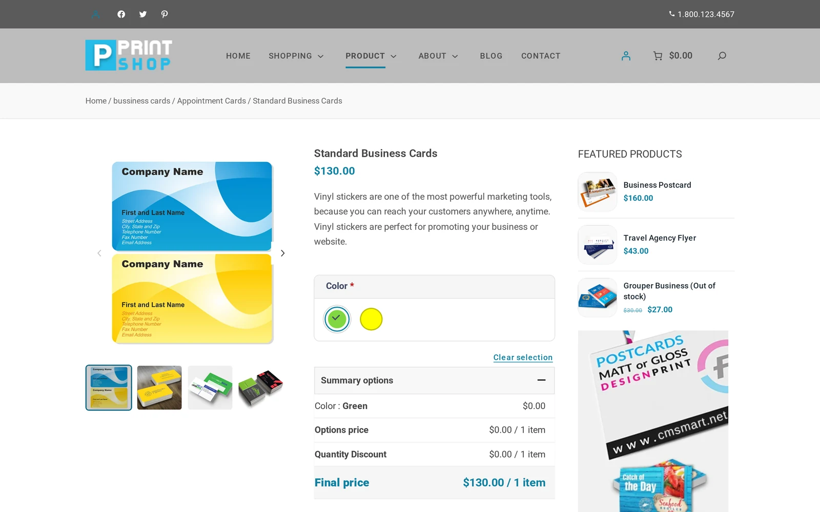Select the green and white cards thumbnail
Image resolution: width=820 pixels, height=512 pixels.
pyautogui.click(x=210, y=388)
